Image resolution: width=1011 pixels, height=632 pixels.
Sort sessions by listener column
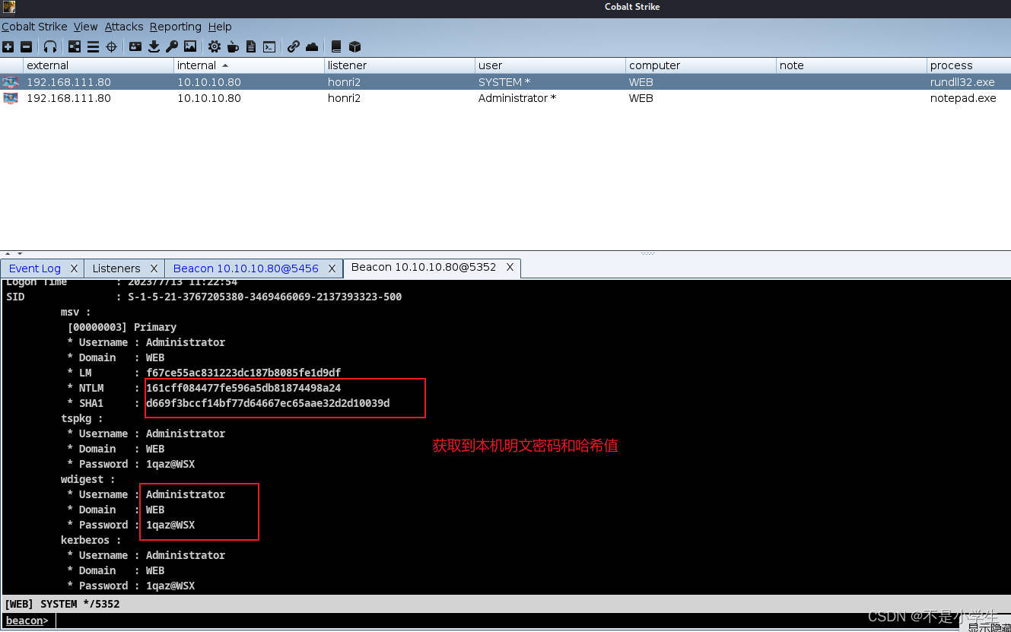pyautogui.click(x=400, y=65)
